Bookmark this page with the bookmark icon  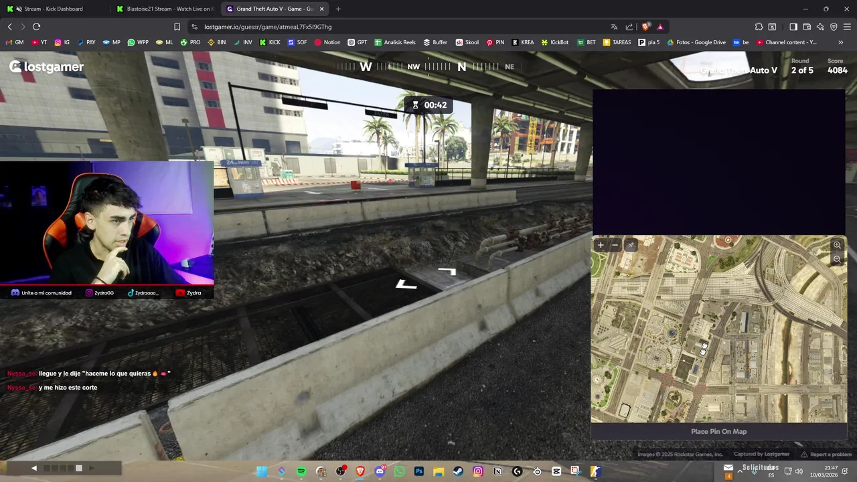(x=177, y=27)
